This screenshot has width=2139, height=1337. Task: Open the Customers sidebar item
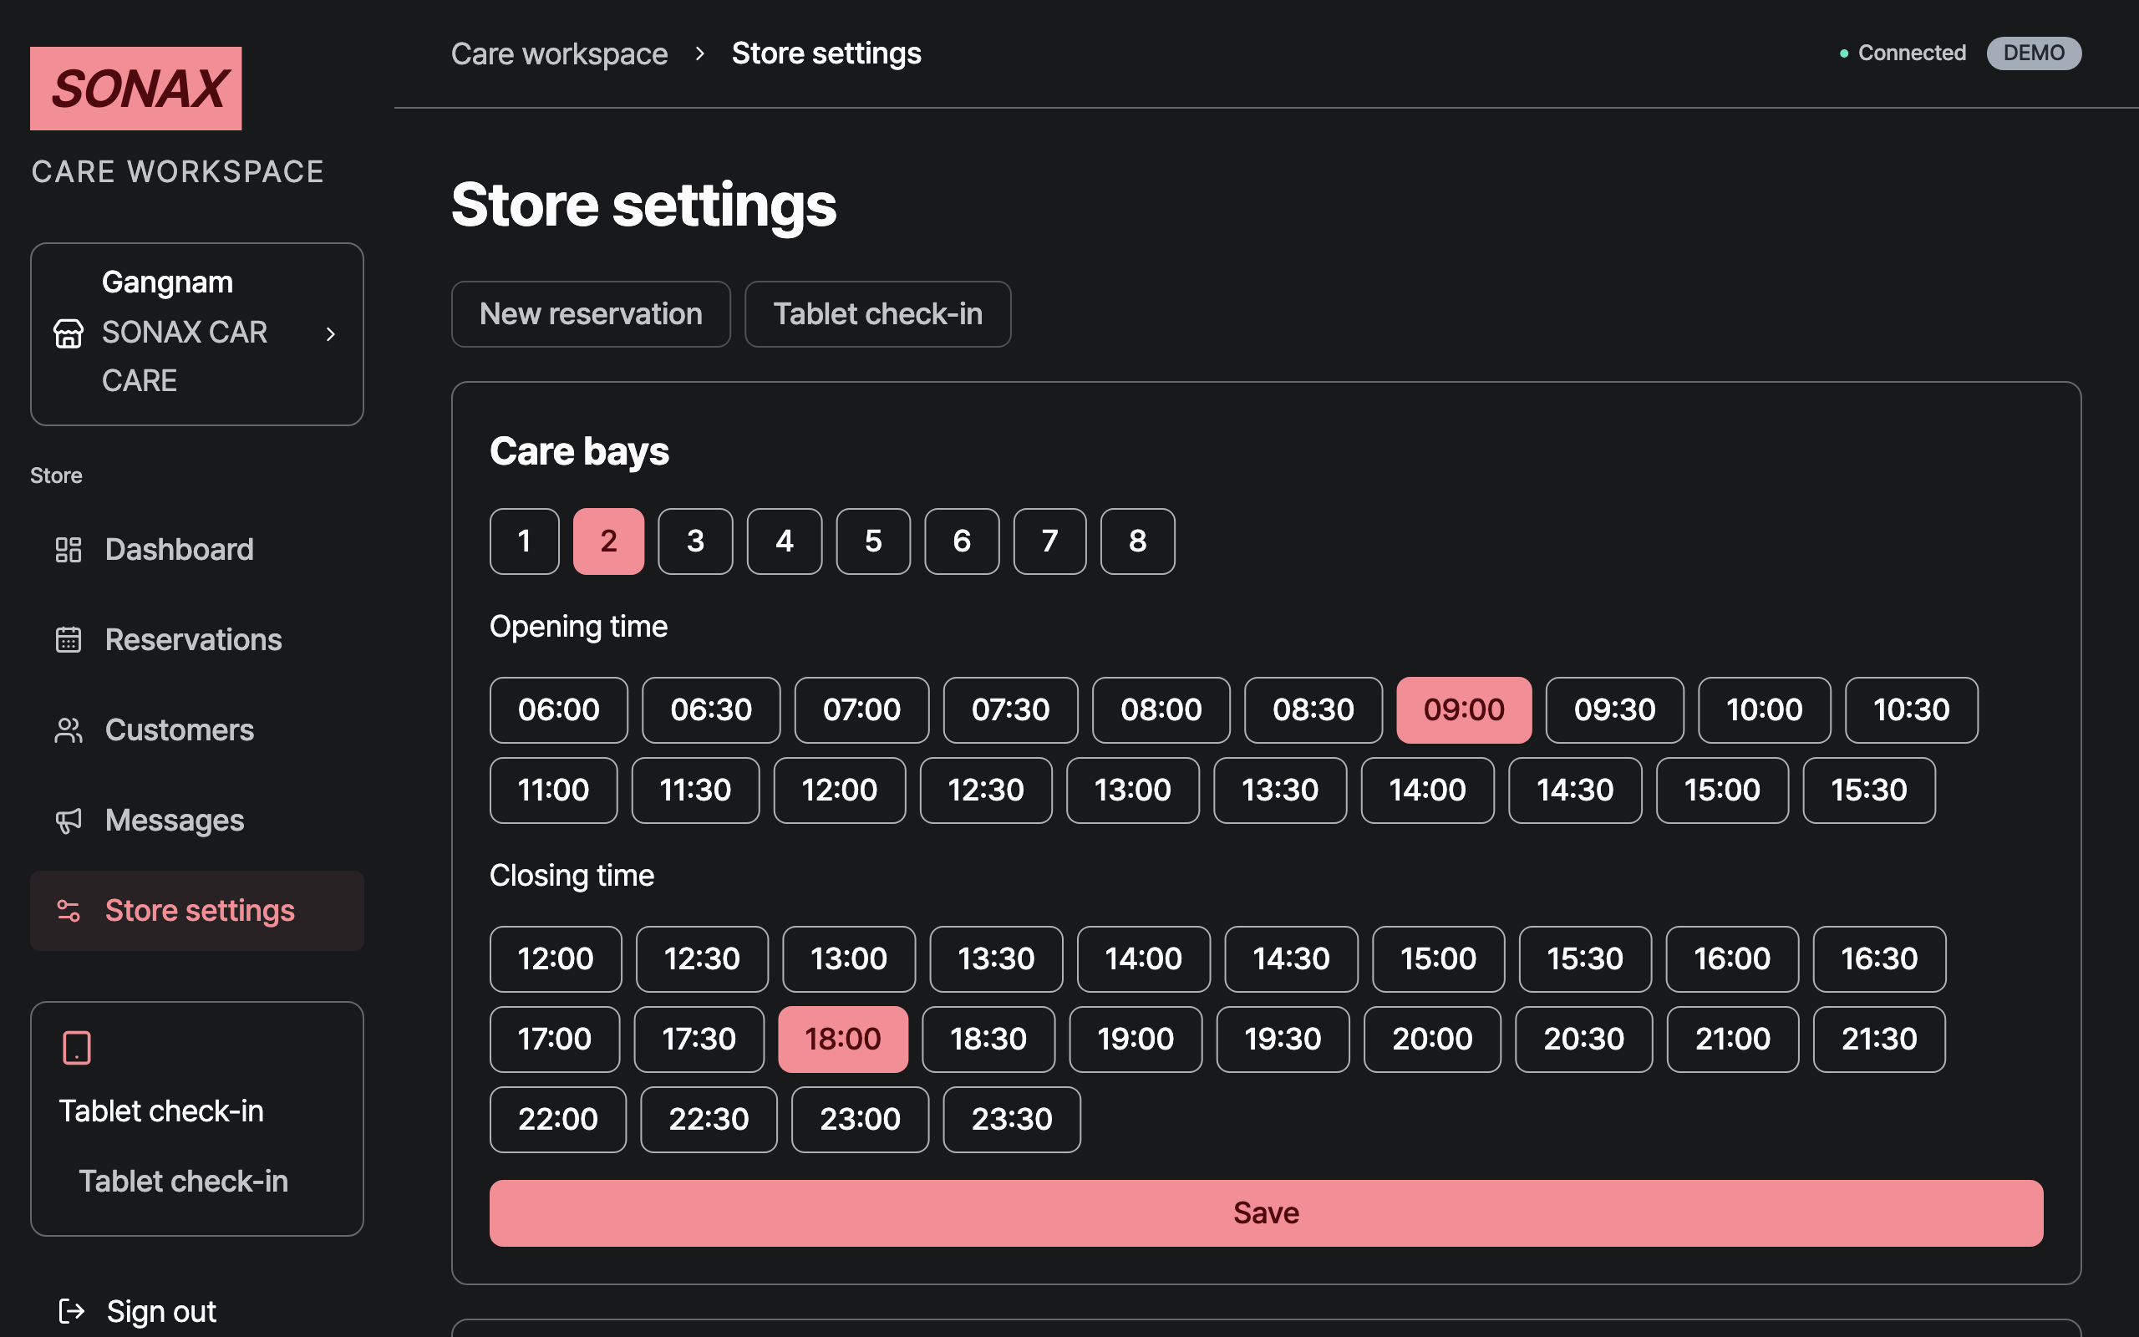[x=197, y=730]
